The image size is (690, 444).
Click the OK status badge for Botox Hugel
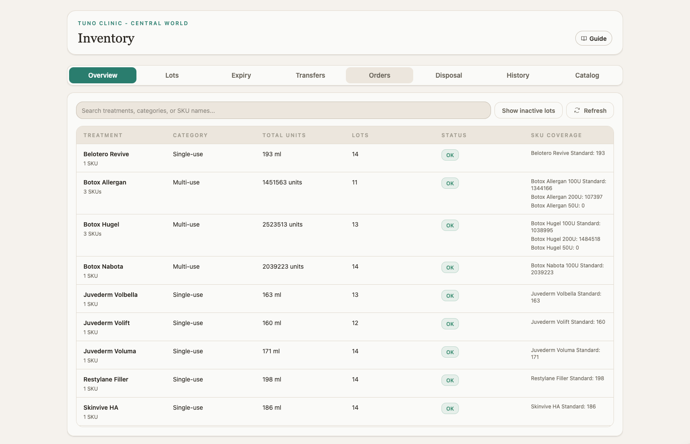(x=450, y=225)
